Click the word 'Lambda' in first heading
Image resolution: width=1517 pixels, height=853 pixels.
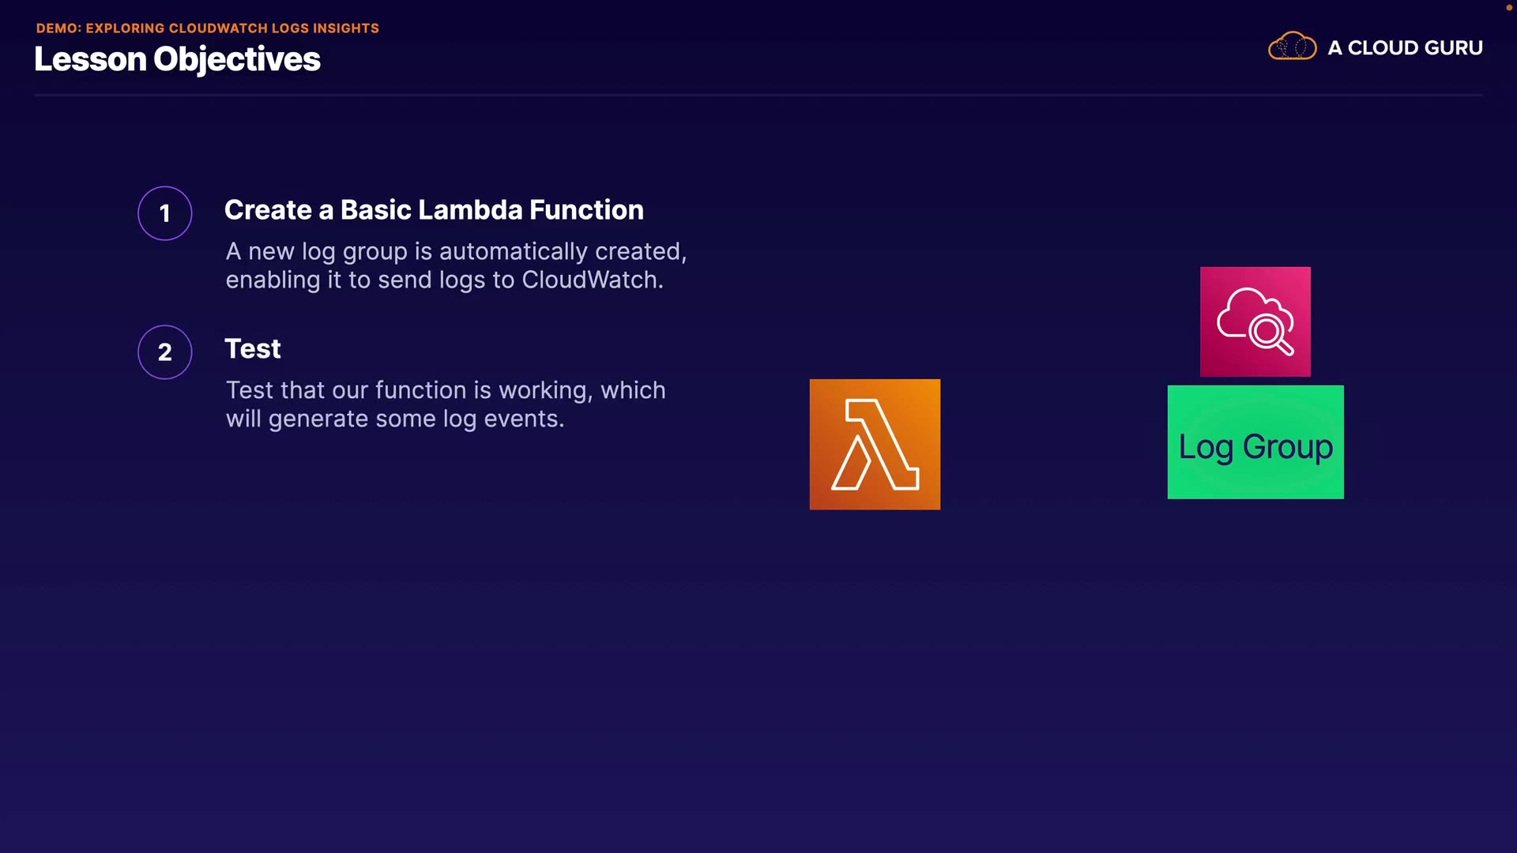point(470,210)
